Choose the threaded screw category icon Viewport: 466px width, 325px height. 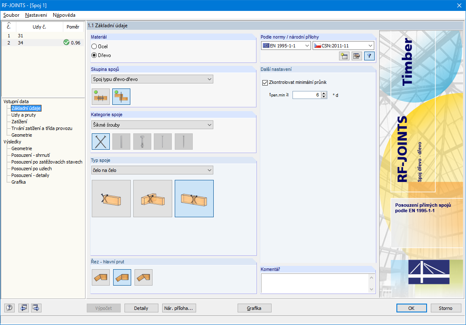pos(184,142)
